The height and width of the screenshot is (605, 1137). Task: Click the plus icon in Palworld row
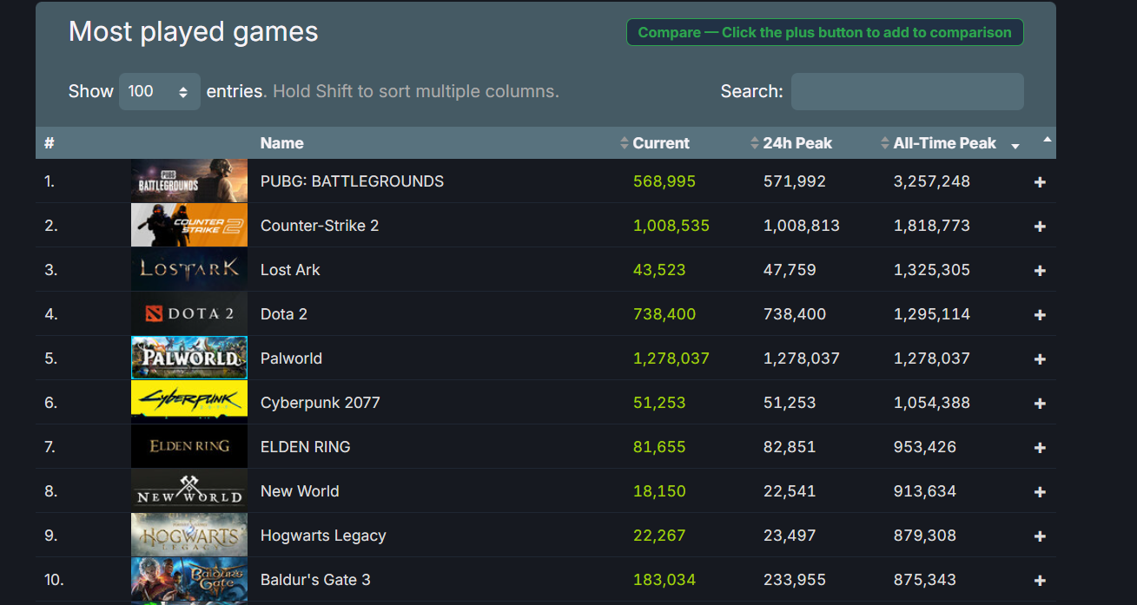click(x=1040, y=359)
